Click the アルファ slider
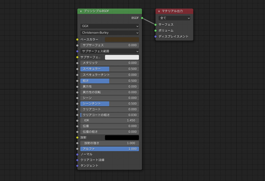 pyautogui.click(x=109, y=149)
